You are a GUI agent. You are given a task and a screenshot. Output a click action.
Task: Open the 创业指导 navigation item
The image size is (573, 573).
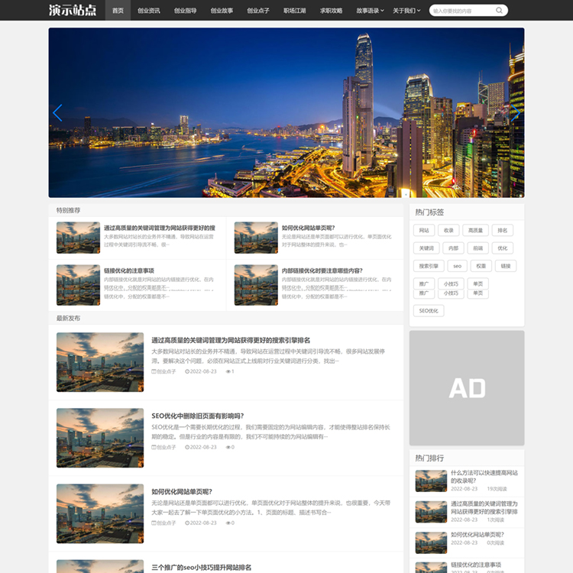coord(185,11)
